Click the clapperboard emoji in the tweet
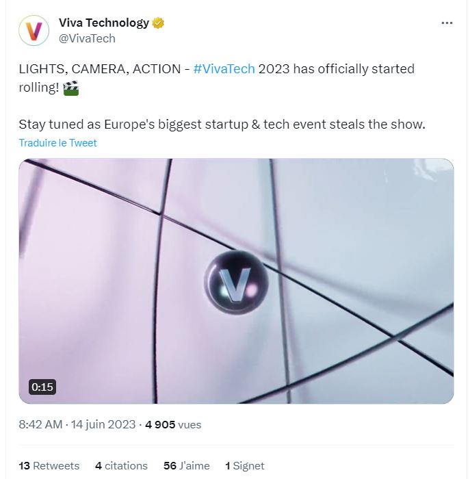The image size is (470, 479). pos(70,88)
